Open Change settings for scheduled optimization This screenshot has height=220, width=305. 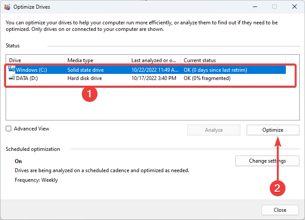pos(267,161)
